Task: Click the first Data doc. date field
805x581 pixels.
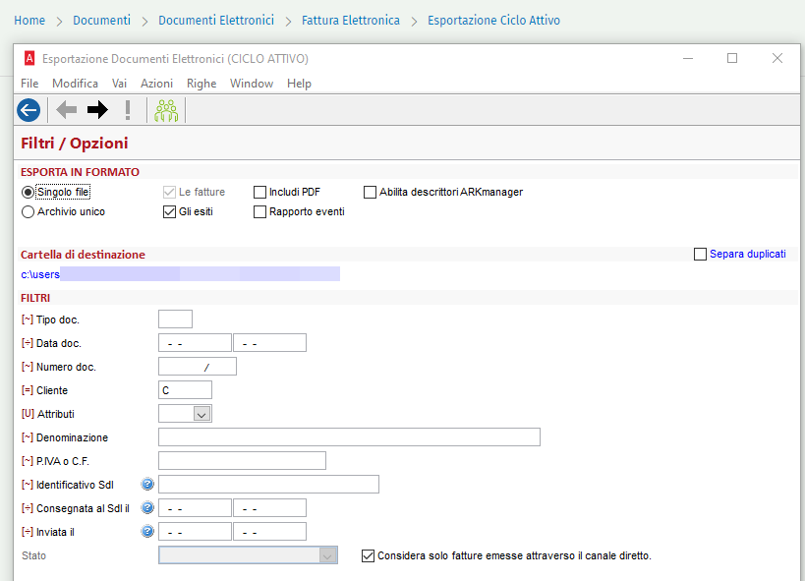Action: (195, 343)
